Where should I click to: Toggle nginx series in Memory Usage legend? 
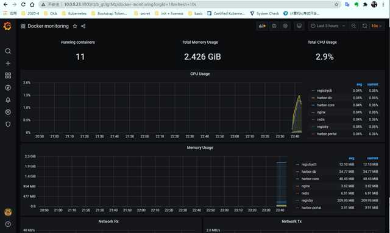(x=305, y=186)
